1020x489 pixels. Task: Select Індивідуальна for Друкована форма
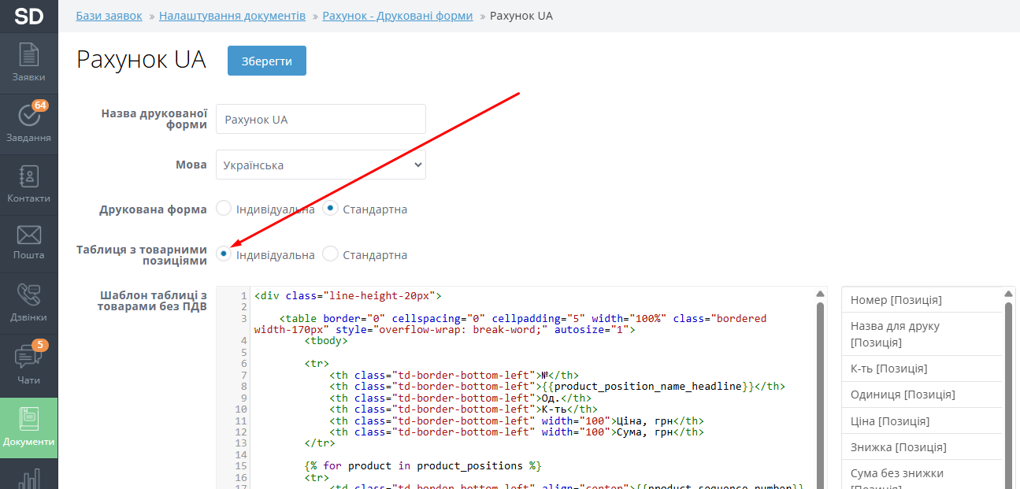[224, 209]
